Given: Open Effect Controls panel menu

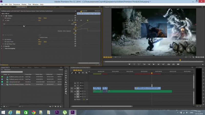Looking at the screenshot, I should pos(100,7).
